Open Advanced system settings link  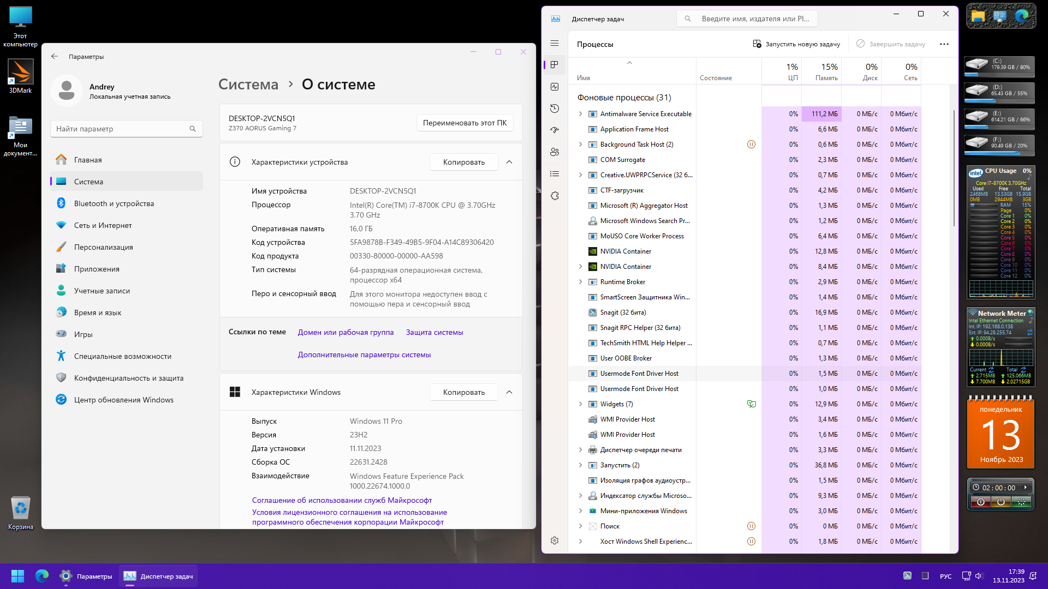pyautogui.click(x=364, y=354)
